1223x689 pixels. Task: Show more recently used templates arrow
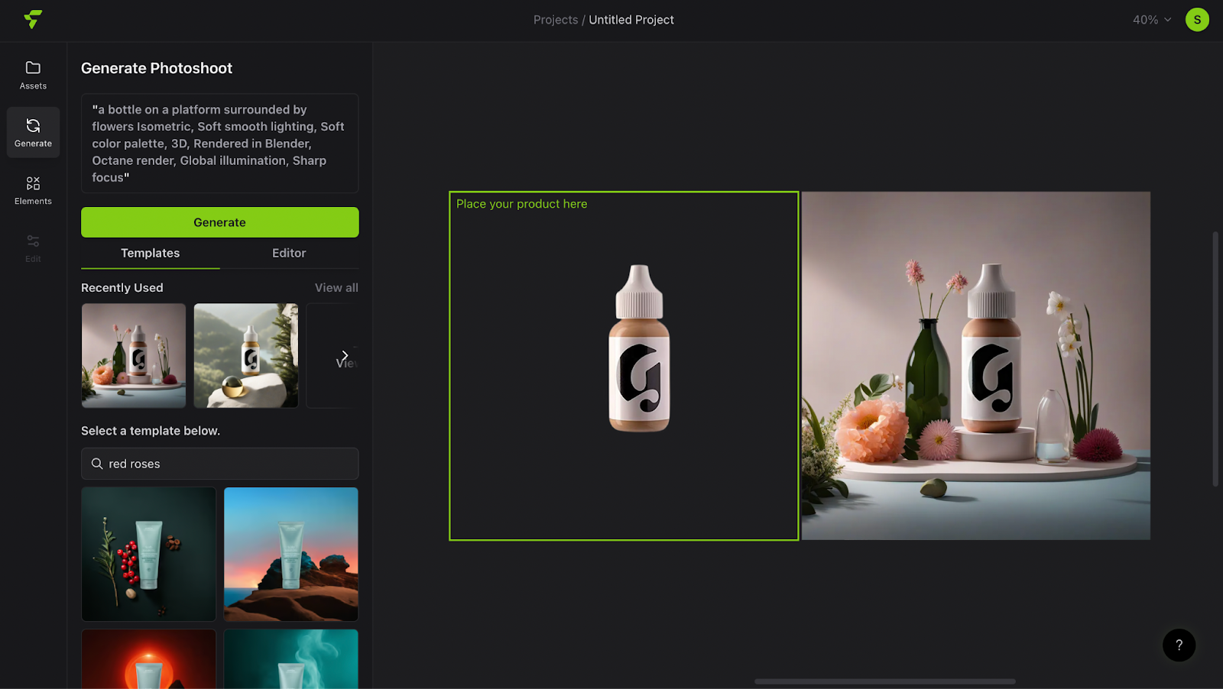pos(345,355)
